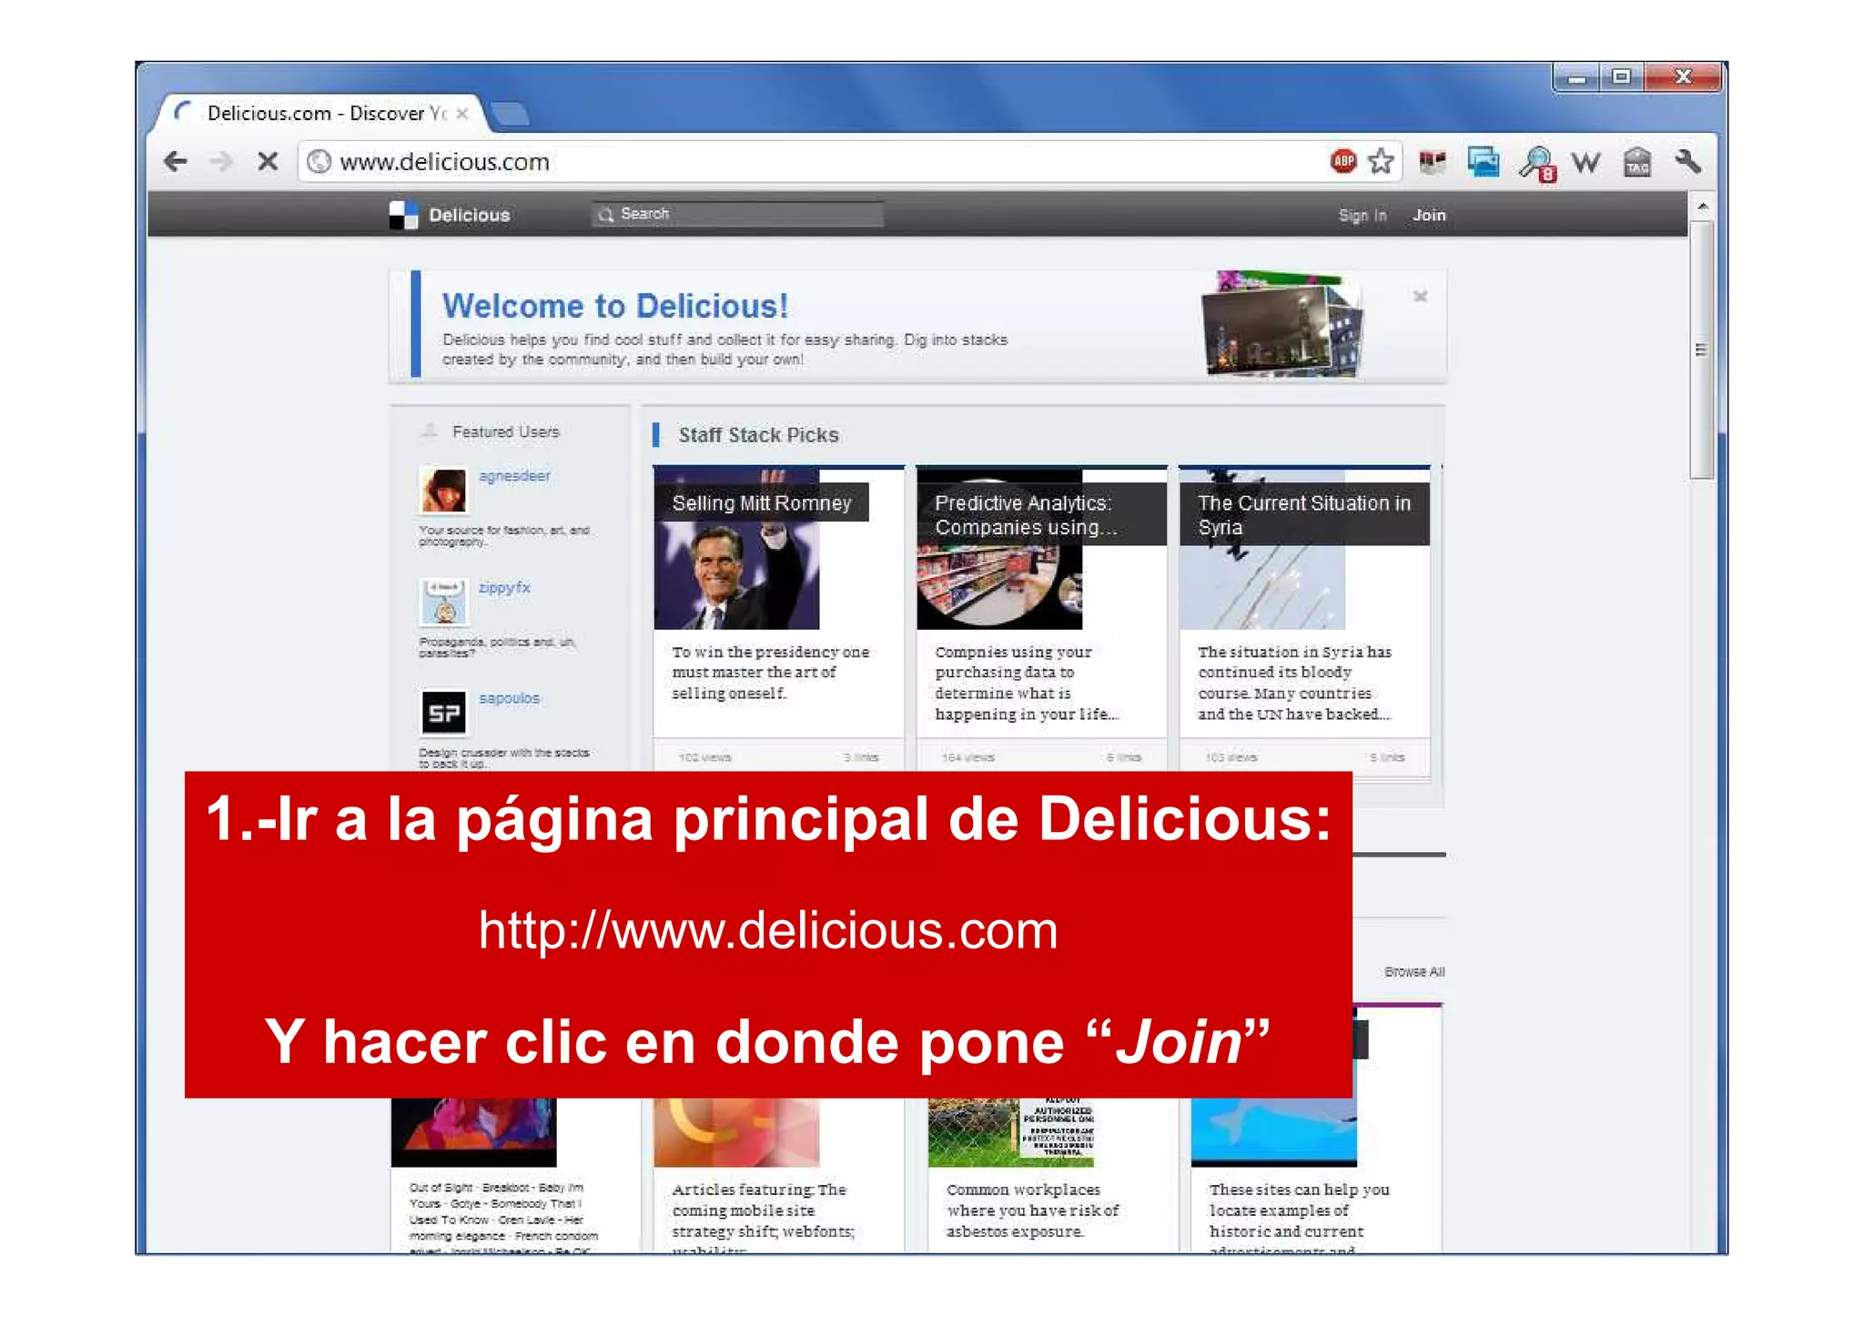Stop page loading with X button
Image resolution: width=1864 pixels, height=1317 pixels.
(x=268, y=162)
